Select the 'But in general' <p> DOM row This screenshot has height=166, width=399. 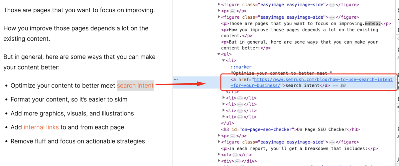(x=300, y=45)
